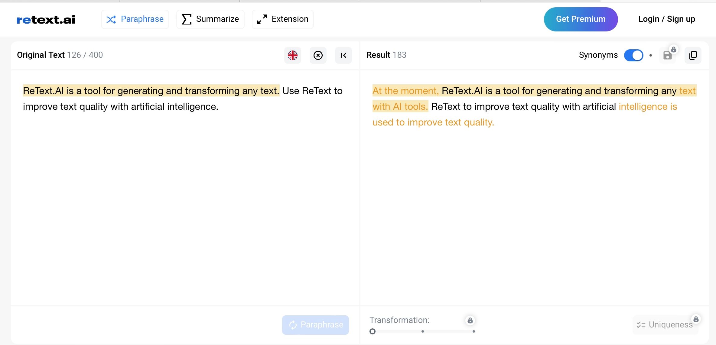Copy the result text with the copy icon
716x345 pixels.
(693, 55)
